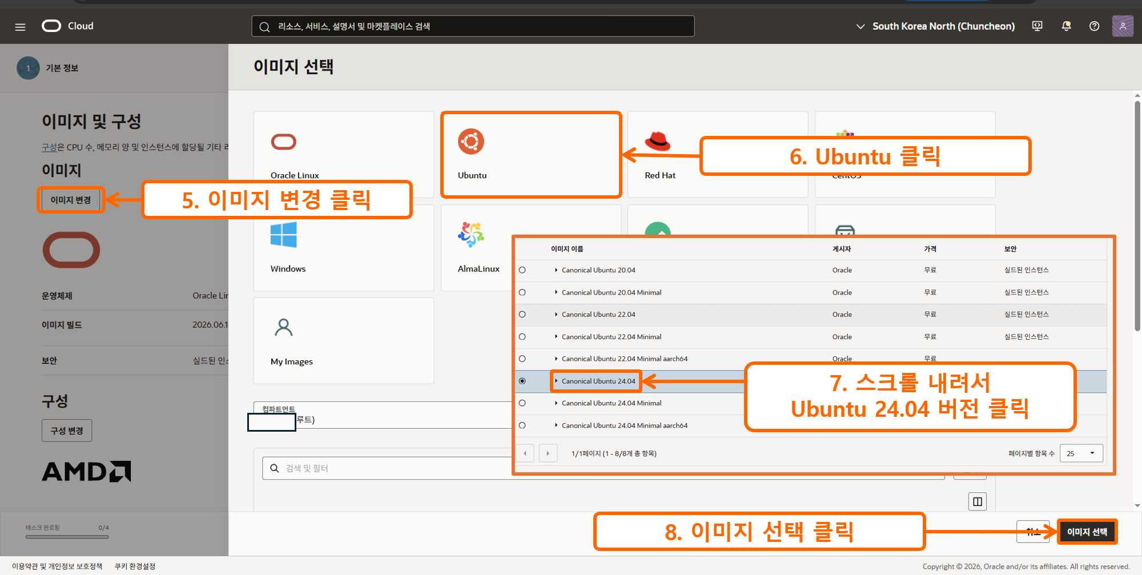The image size is (1142, 575).
Task: Click the 구성 변경 button
Action: point(67,431)
